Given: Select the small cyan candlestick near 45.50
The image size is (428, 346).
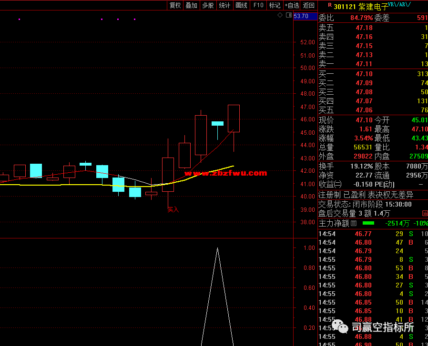Looking at the screenshot, I should click(217, 124).
